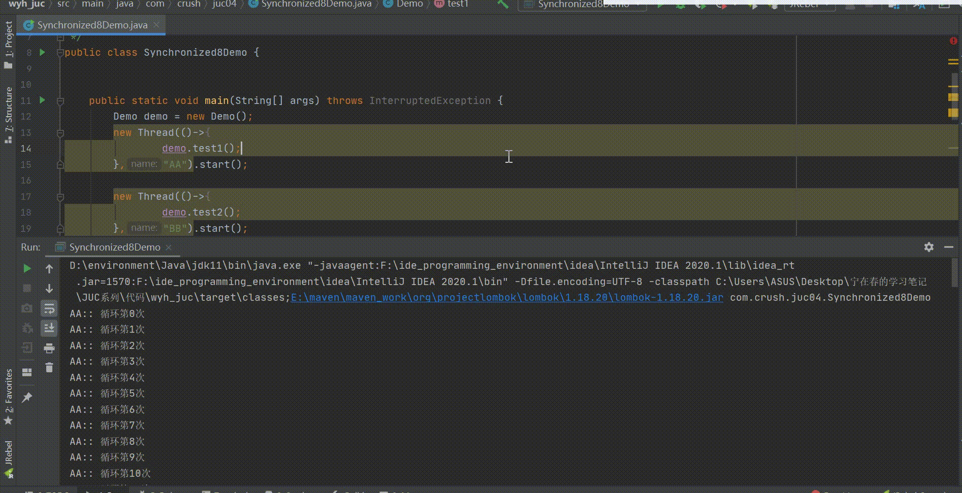Toggle Soft-Wrap in the console
962x493 pixels.
click(49, 308)
